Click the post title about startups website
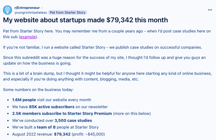This screenshot has height=140, width=216. pos(86,20)
